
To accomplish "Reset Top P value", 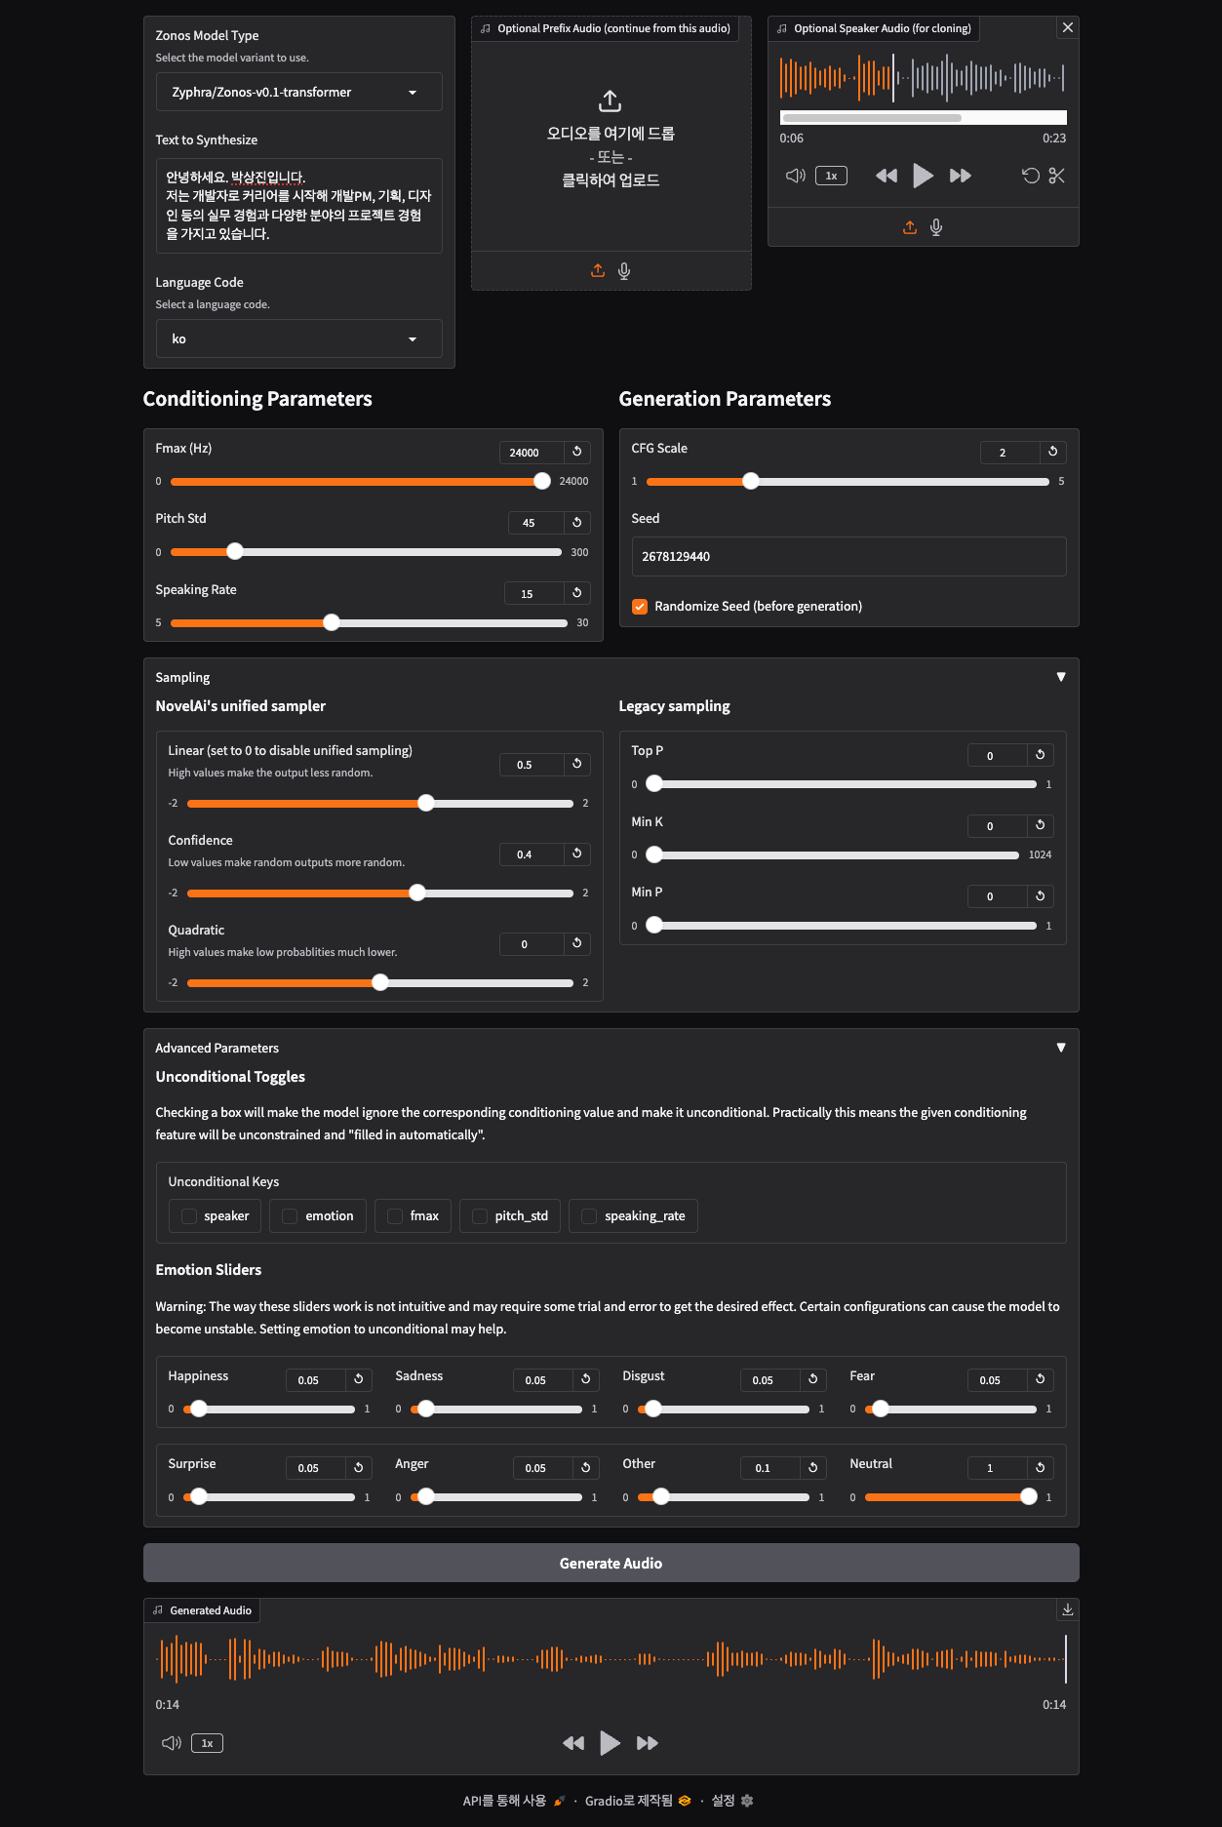I will 1041,755.
